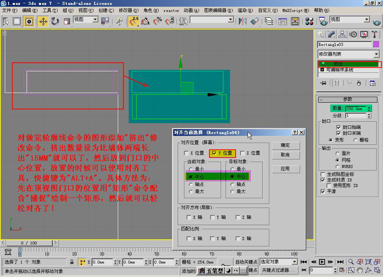
Task: Click the Align tool icon
Action: point(254,21)
